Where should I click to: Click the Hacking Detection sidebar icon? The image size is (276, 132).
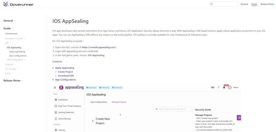[56, 112]
